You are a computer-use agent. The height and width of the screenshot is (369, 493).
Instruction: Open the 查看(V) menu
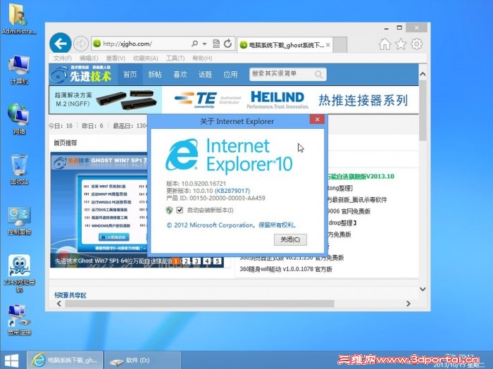click(x=116, y=58)
